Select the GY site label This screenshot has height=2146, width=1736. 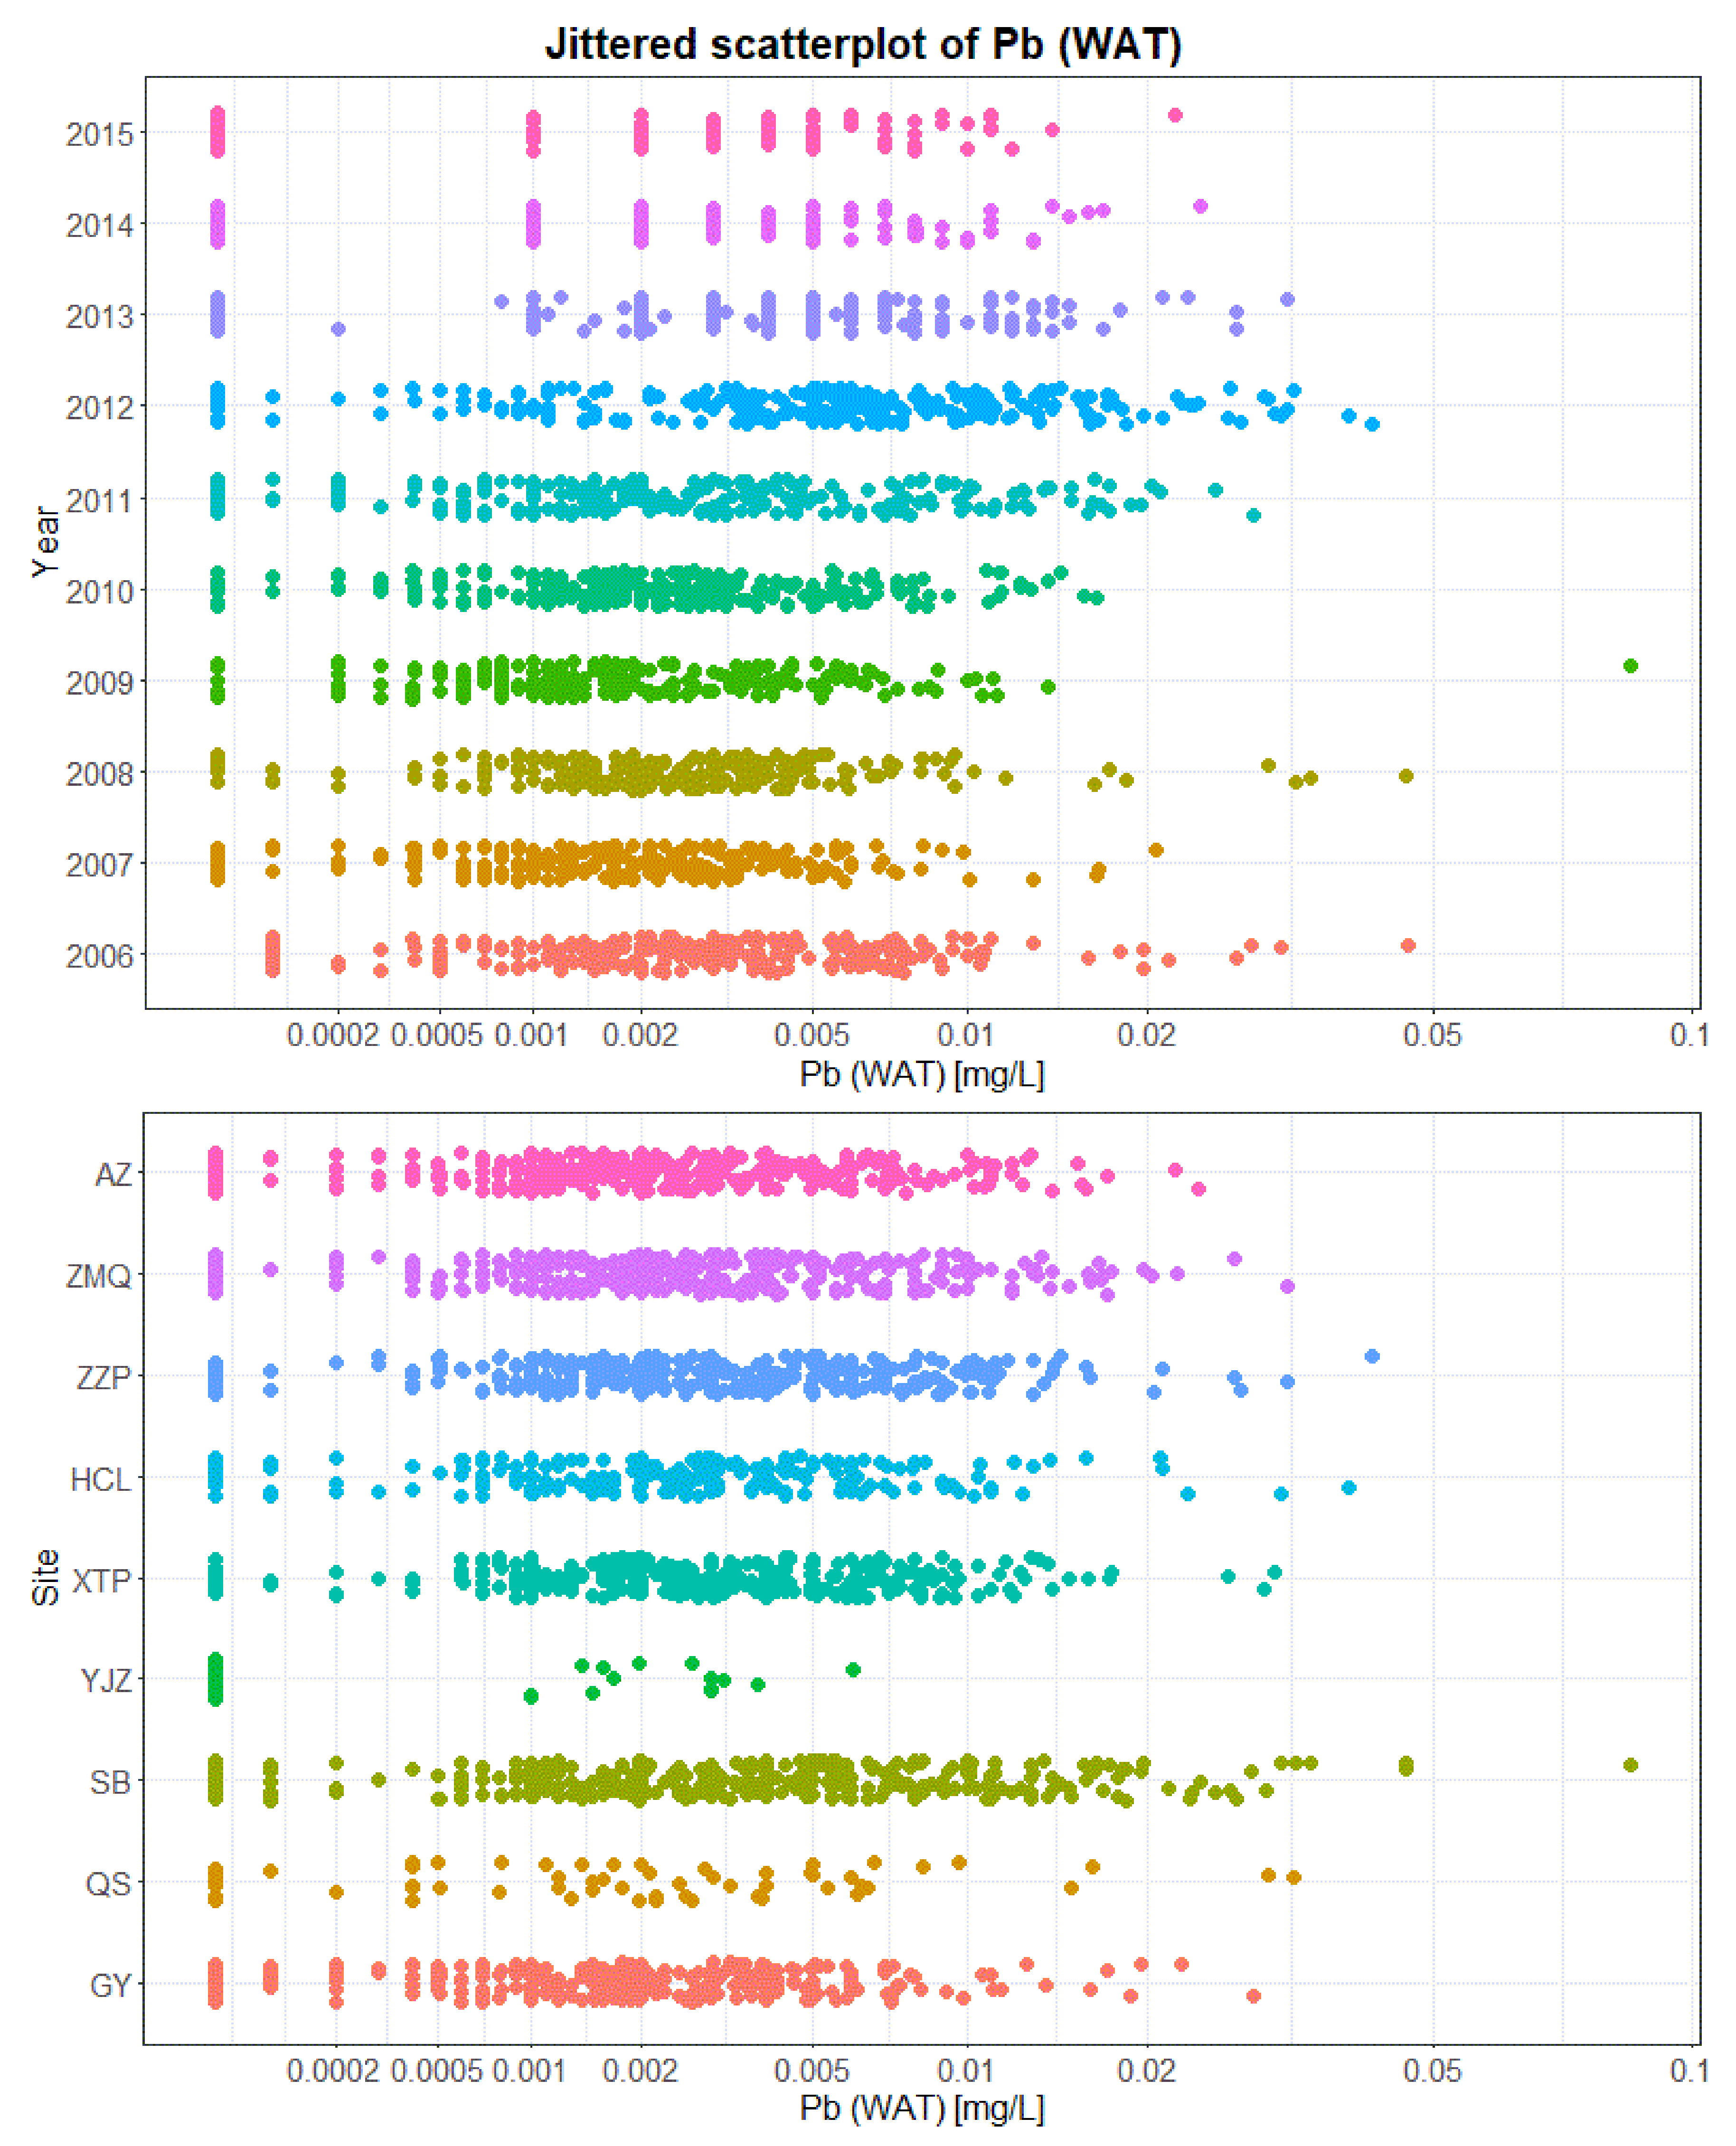110,1985
